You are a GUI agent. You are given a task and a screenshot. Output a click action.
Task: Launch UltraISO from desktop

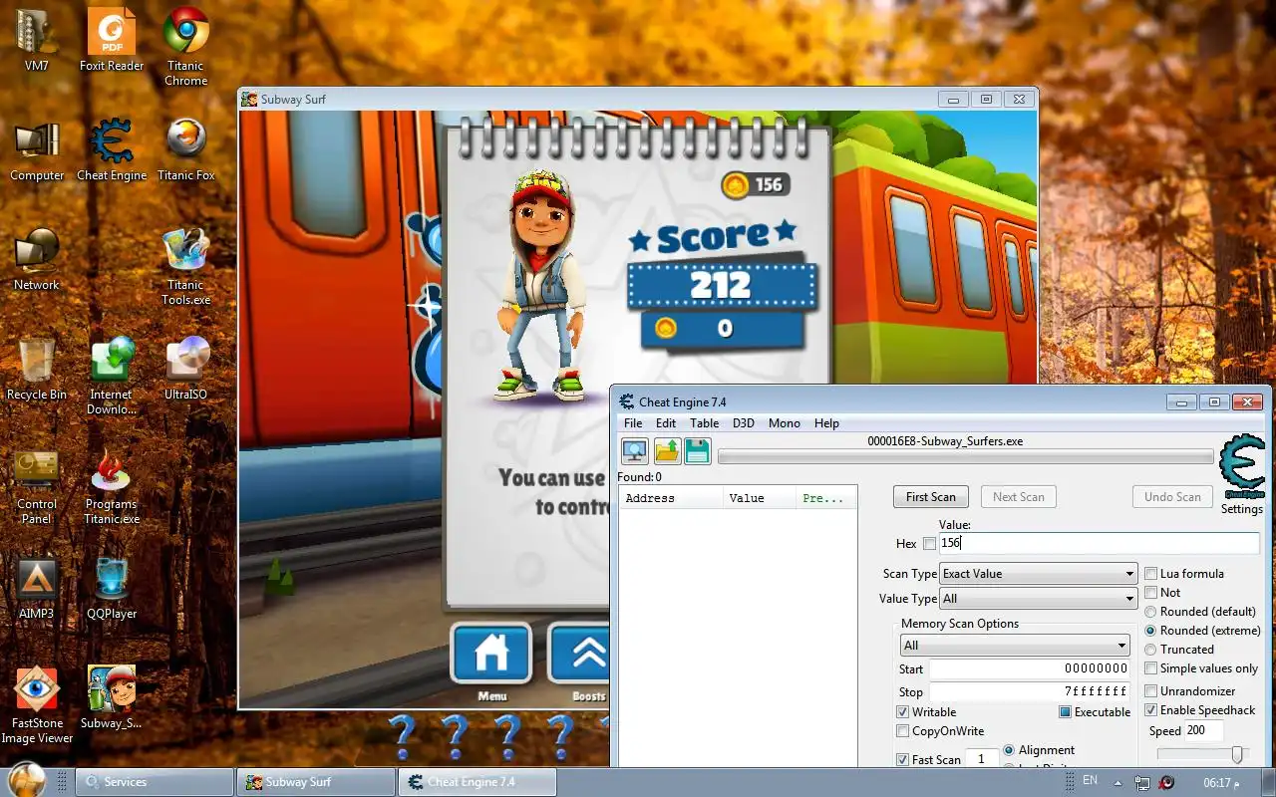point(185,369)
